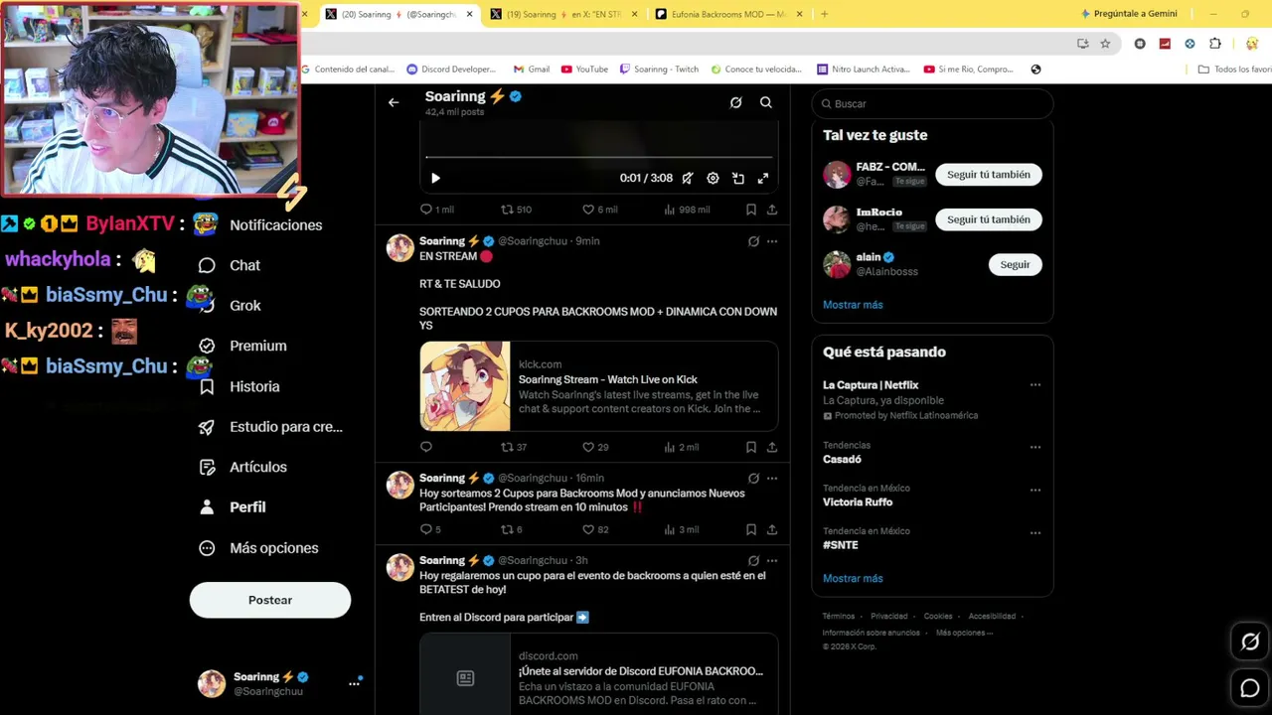Open a new browser tab
This screenshot has height=715, width=1272.
click(824, 14)
